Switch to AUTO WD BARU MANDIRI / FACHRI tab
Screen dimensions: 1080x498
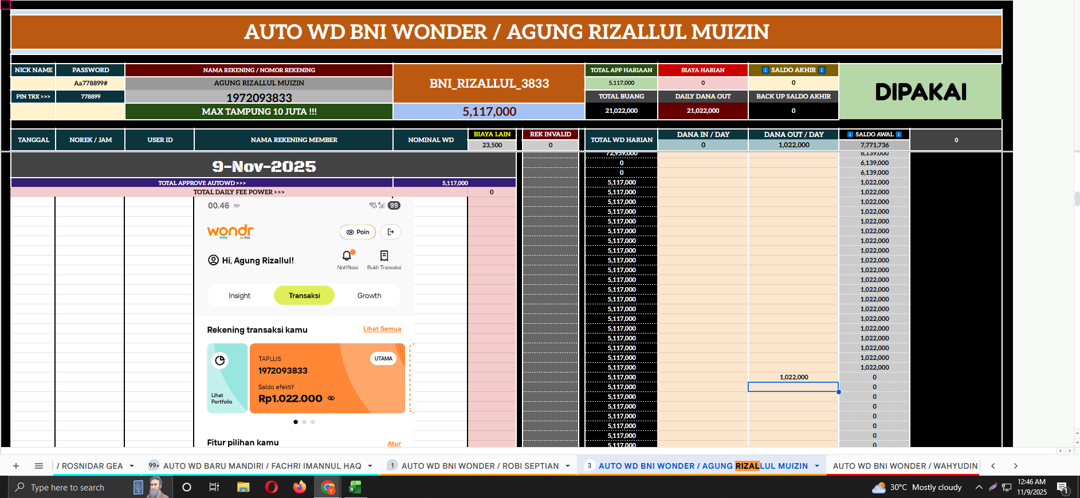[262, 466]
